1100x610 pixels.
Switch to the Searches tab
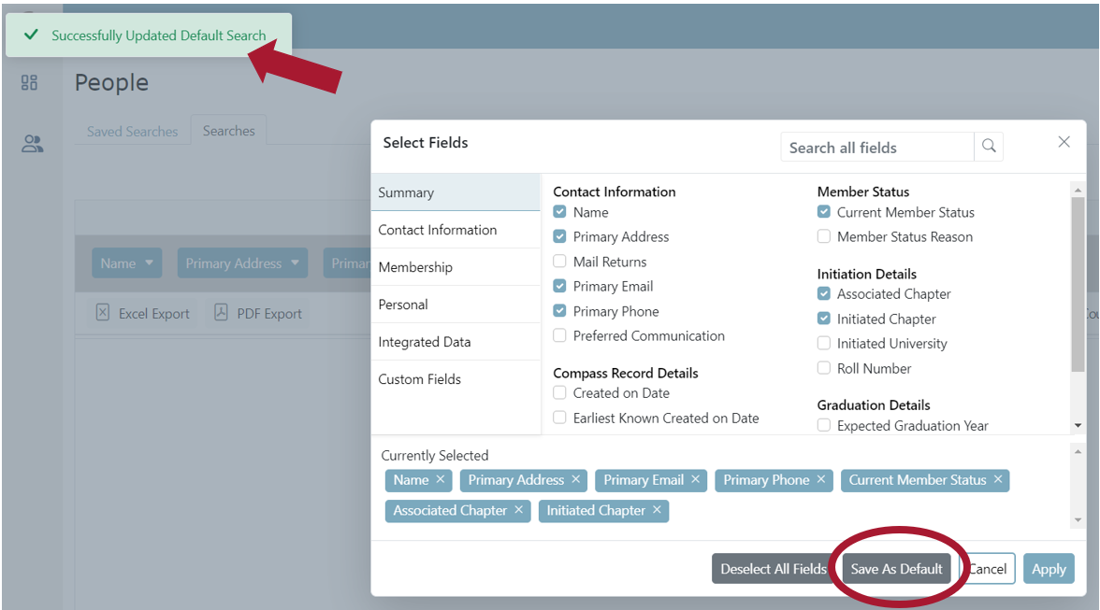[x=228, y=130]
